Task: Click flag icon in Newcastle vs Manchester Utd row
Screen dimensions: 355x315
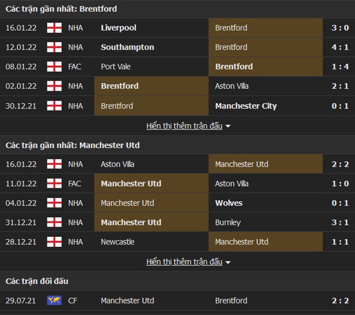Action: [x=54, y=242]
